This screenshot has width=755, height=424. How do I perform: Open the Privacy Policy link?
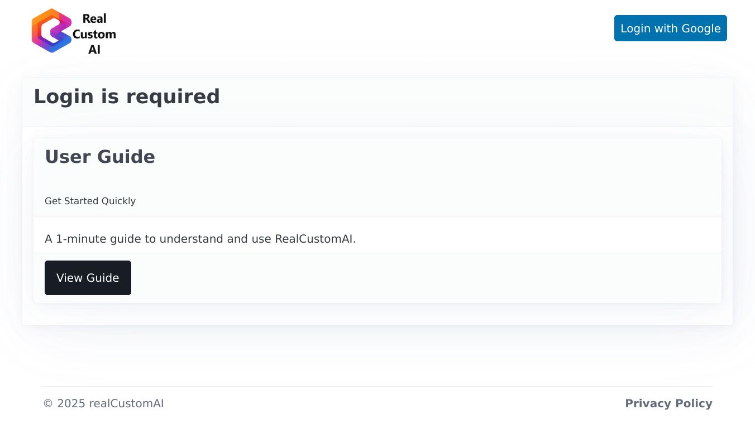click(668, 403)
